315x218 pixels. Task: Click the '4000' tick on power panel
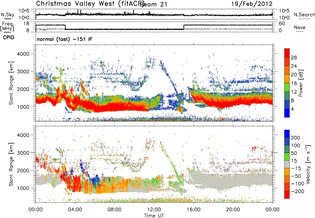pyautogui.click(x=23, y=54)
